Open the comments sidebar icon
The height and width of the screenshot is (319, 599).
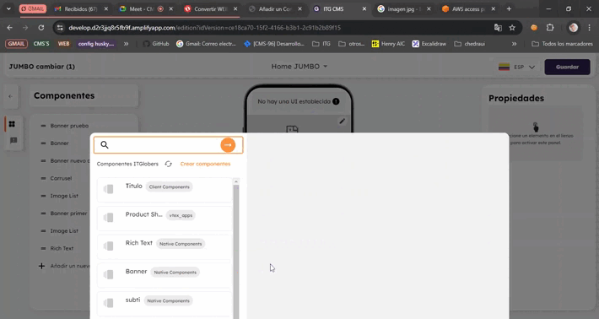[x=13, y=141]
